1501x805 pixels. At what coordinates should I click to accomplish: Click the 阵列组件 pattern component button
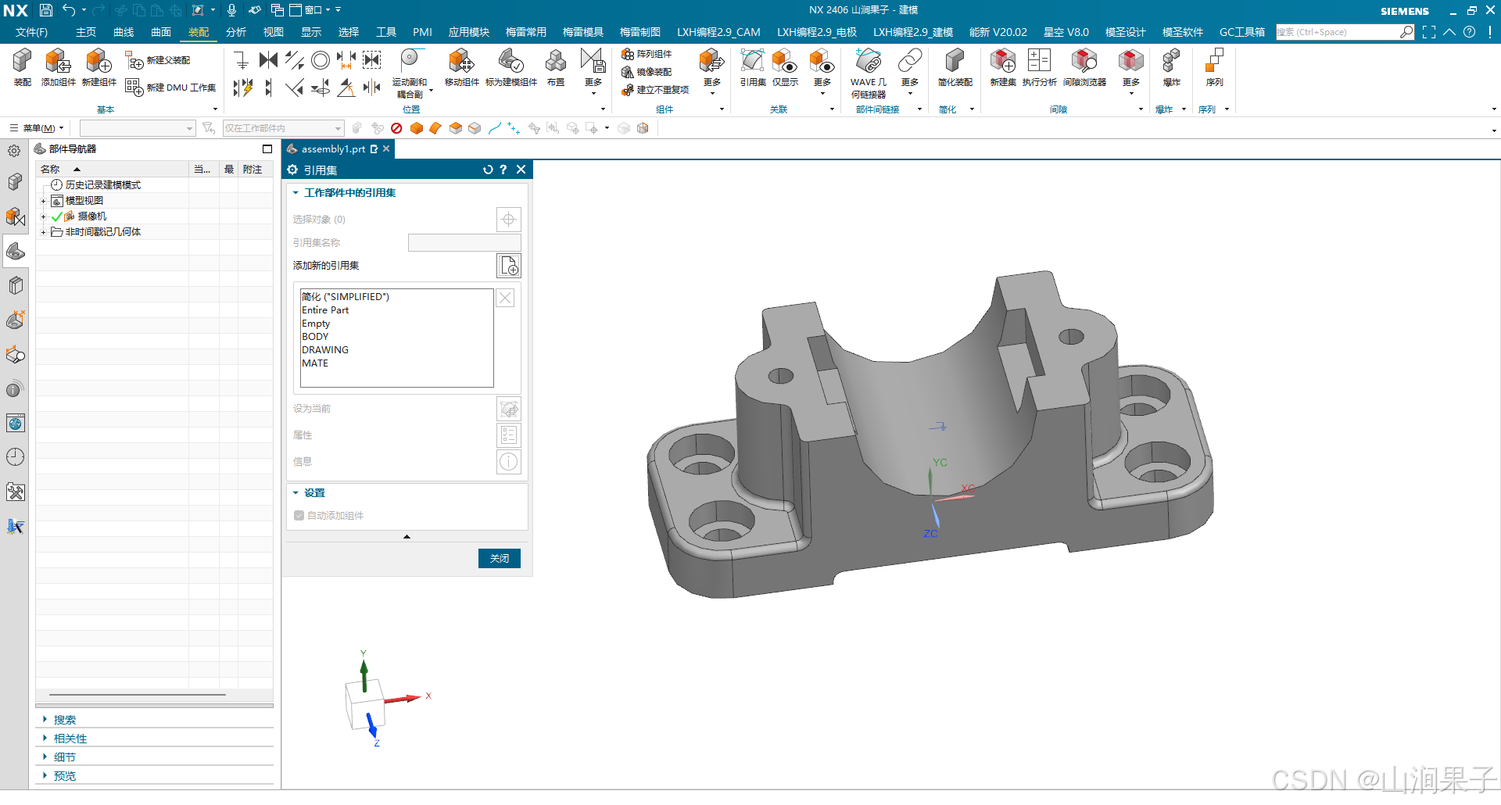point(647,54)
